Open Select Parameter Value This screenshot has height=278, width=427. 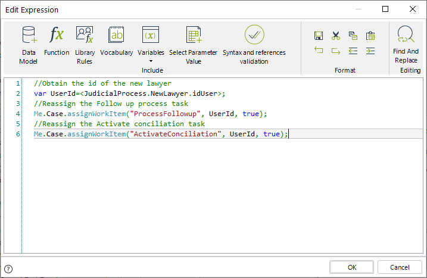194,45
